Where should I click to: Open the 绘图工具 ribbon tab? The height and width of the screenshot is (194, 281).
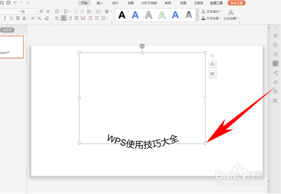click(x=216, y=3)
